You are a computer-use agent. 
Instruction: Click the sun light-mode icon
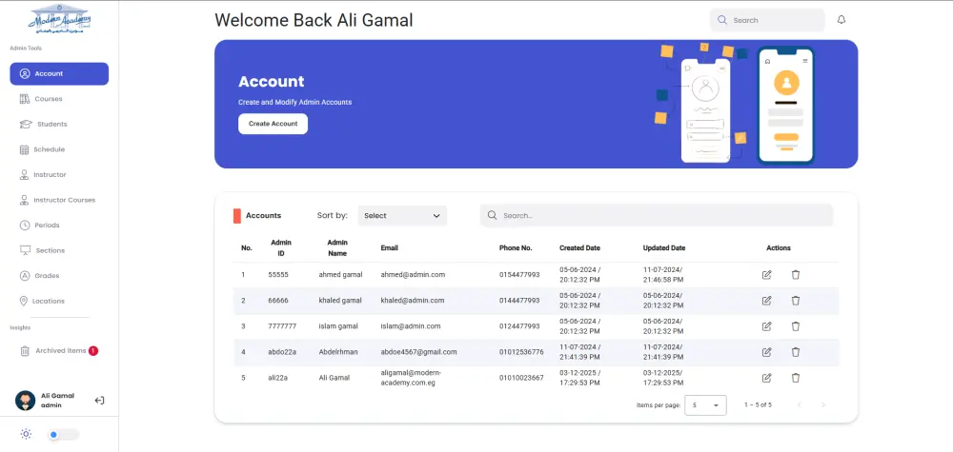pos(26,434)
